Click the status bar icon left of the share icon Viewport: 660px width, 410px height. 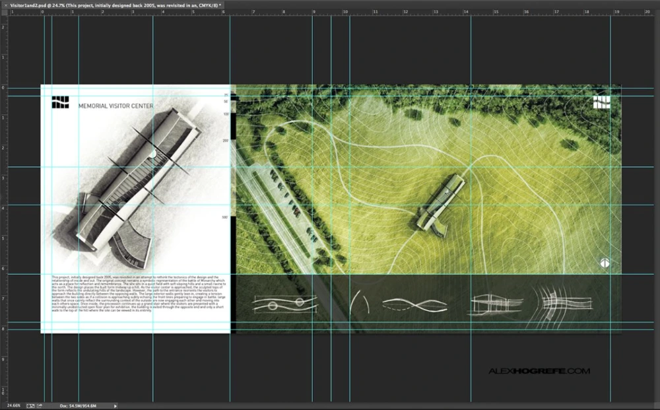[30, 406]
